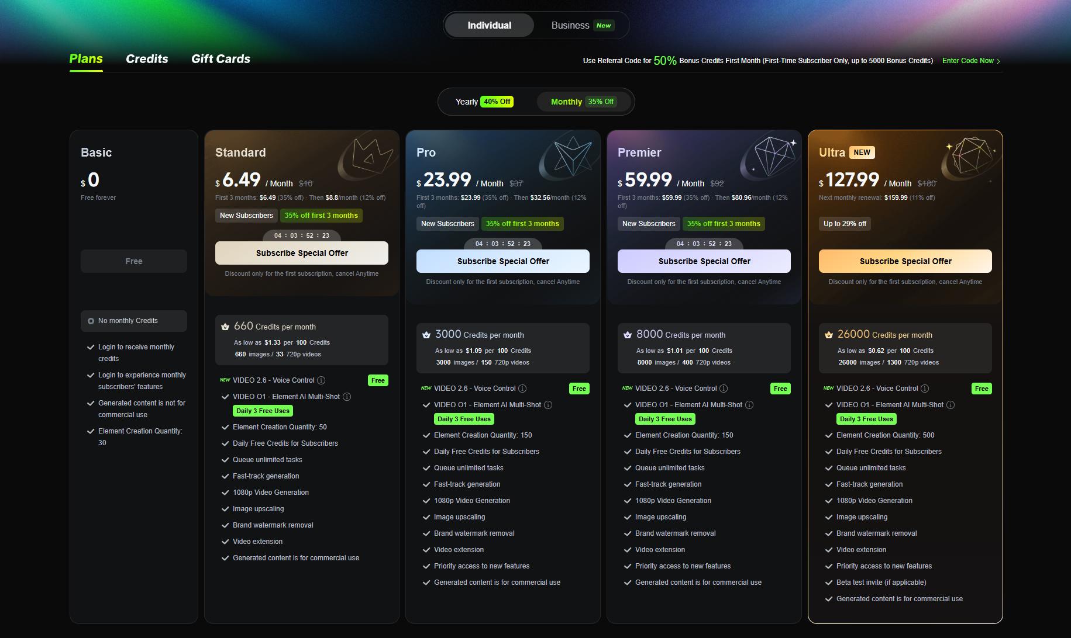Select Premier Image upscaling row

pyautogui.click(x=655, y=517)
